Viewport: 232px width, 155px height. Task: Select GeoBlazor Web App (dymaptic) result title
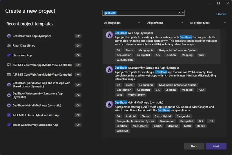(134, 33)
